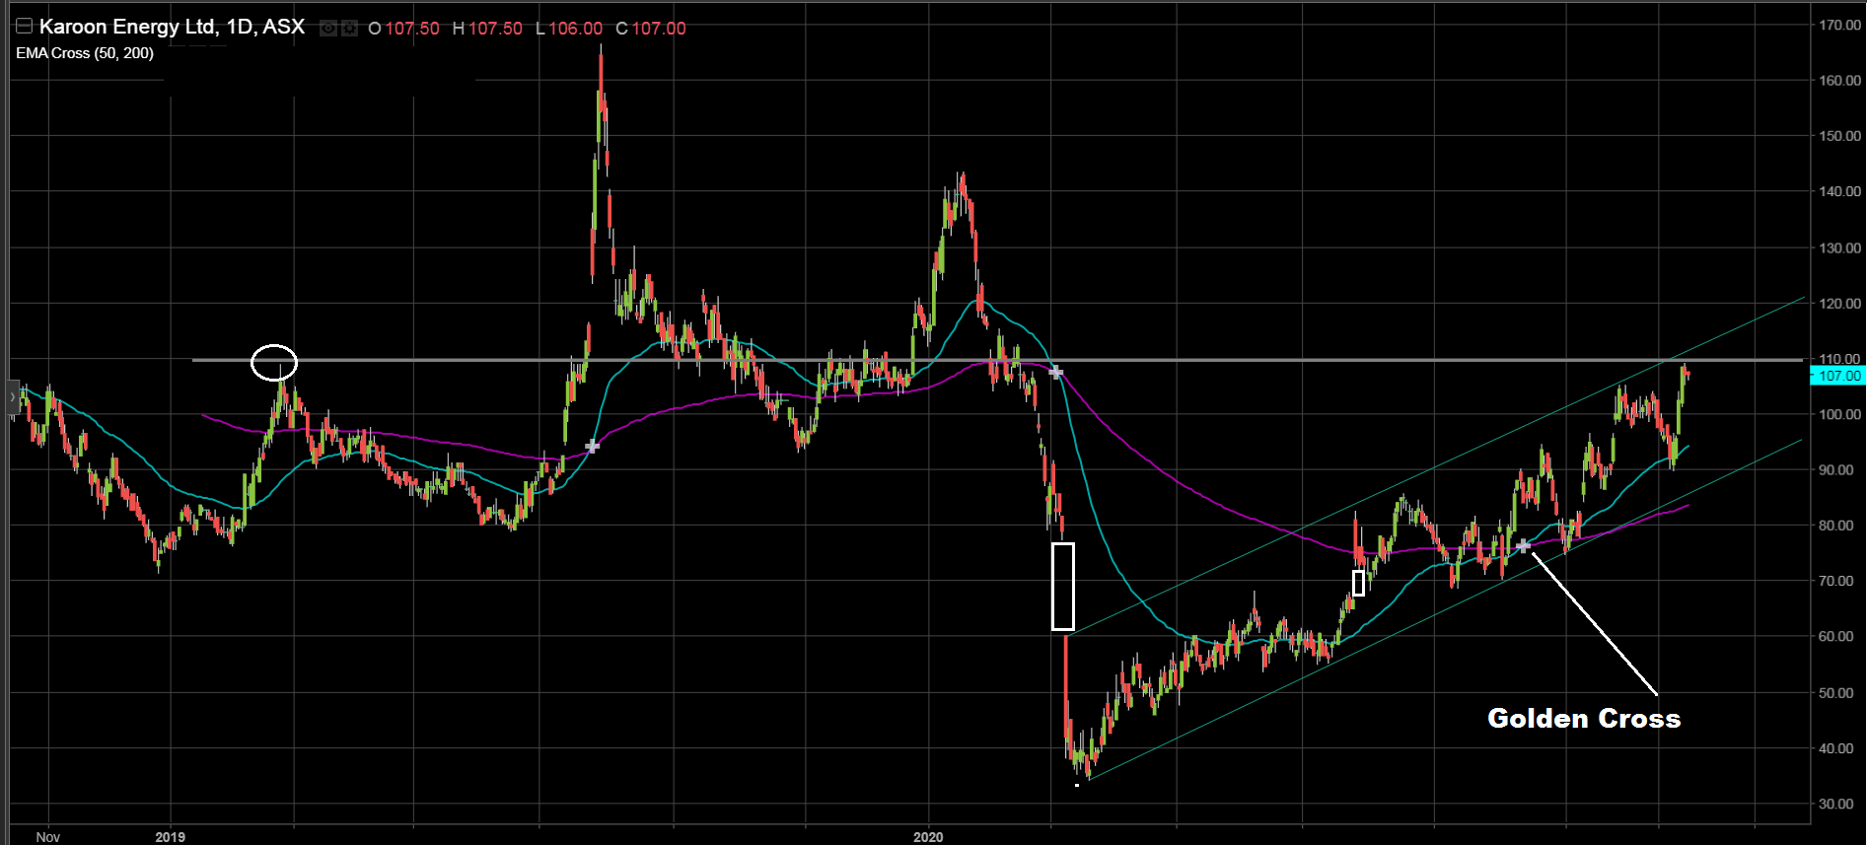Click the 2020 label on the time axis
This screenshot has width=1867, height=845.
[928, 836]
